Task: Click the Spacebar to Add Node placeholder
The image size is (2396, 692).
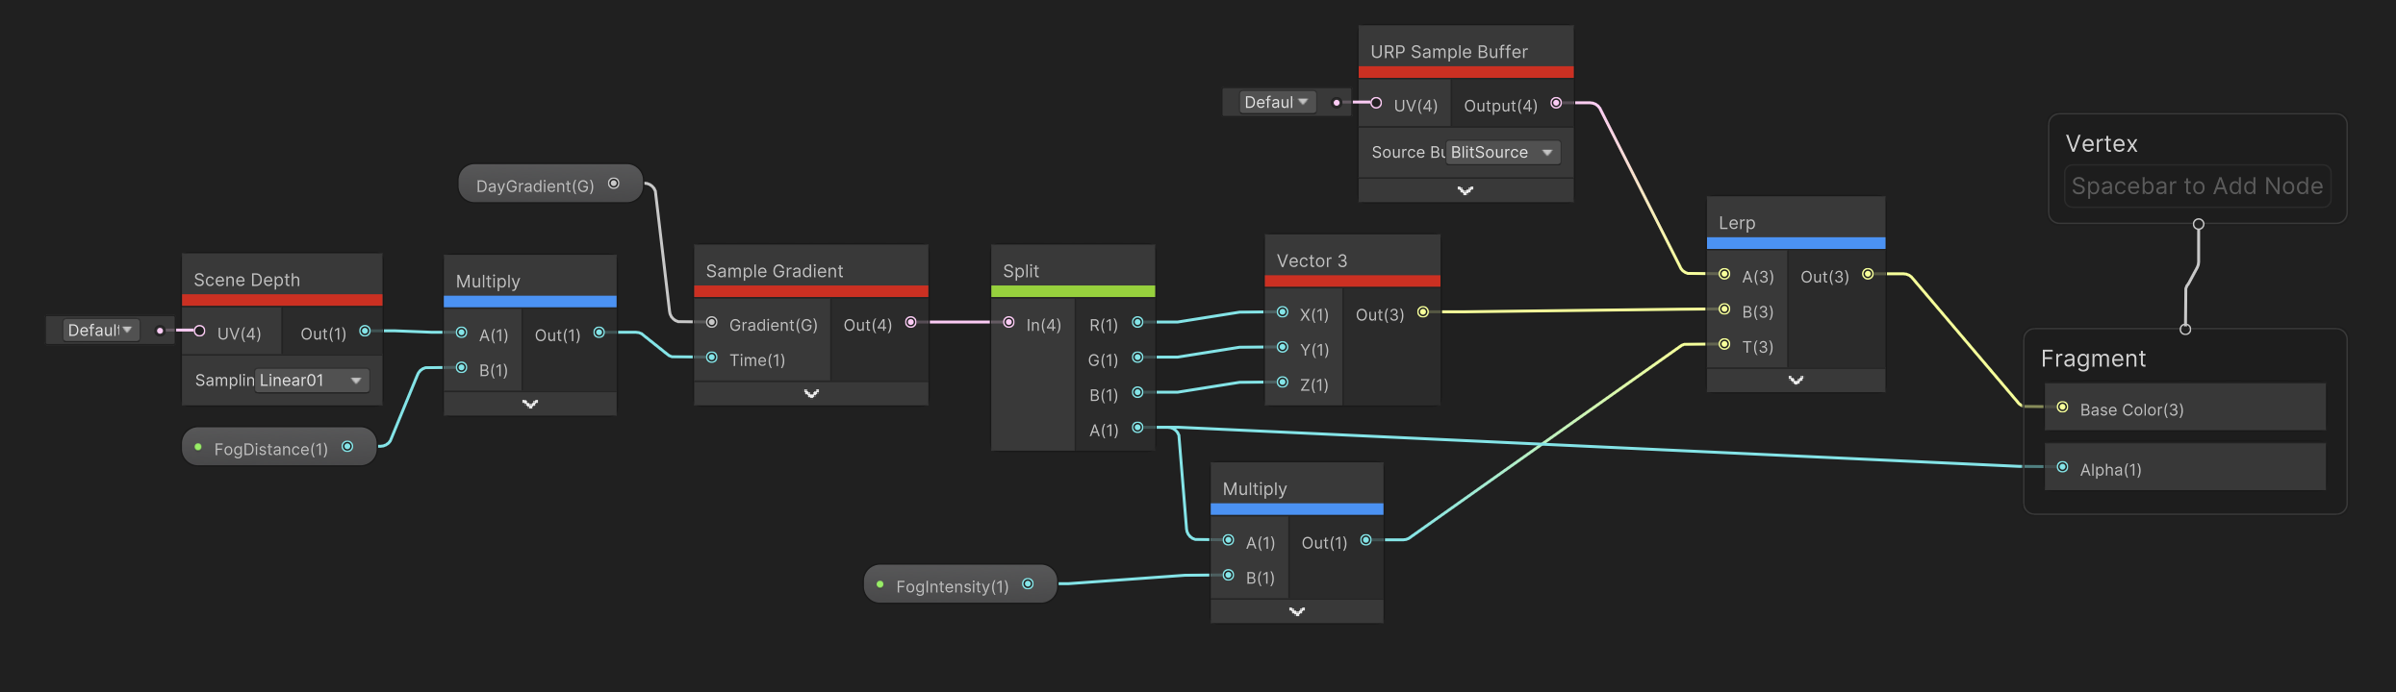Action: 2198,185
